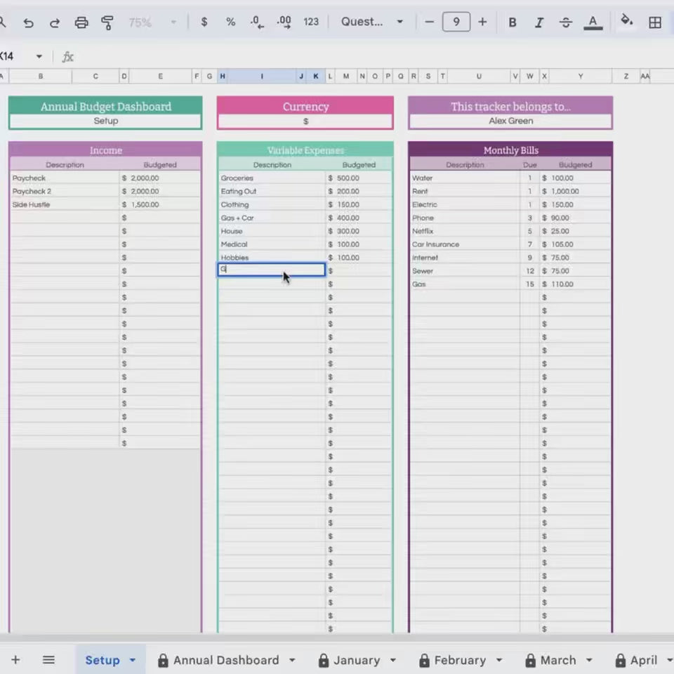The width and height of the screenshot is (674, 674).
Task: Click the decrease decimal places icon
Action: pyautogui.click(x=257, y=22)
